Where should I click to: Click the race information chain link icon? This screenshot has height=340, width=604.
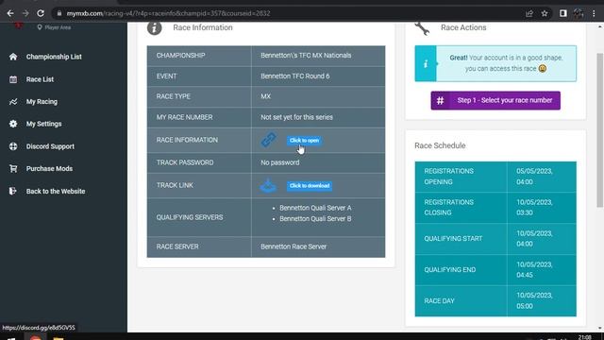coord(268,140)
